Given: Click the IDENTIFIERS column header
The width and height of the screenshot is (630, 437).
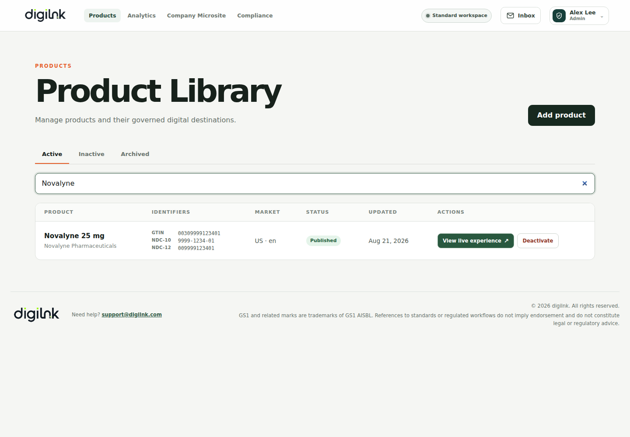Looking at the screenshot, I should (x=171, y=212).
